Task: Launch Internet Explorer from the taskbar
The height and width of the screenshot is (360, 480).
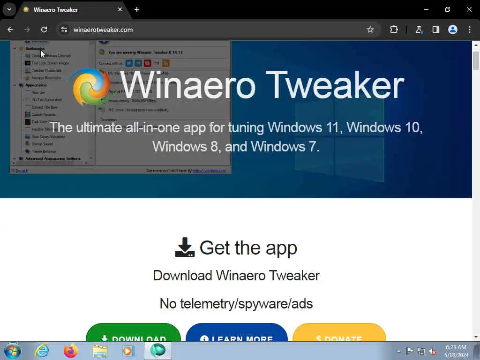Action: point(42,351)
